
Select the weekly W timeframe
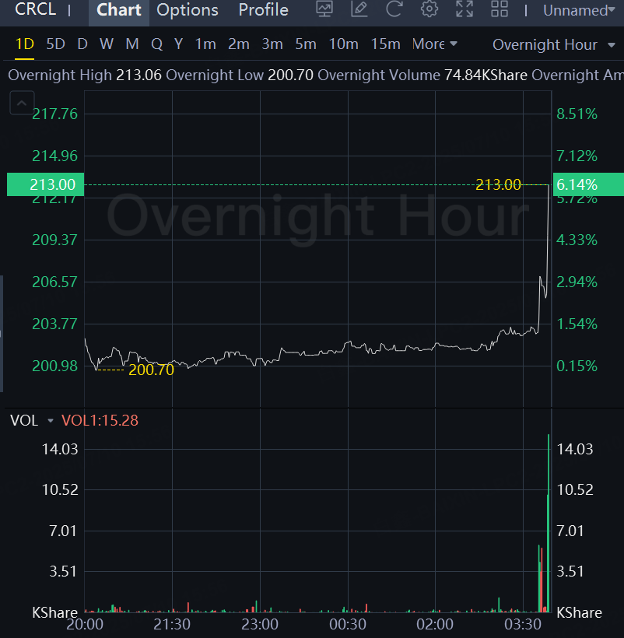[107, 44]
